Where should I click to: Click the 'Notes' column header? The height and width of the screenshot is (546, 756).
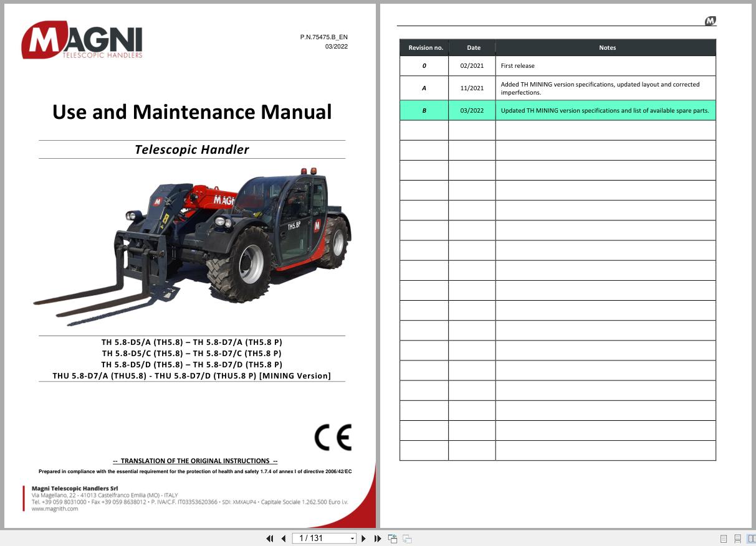point(607,48)
